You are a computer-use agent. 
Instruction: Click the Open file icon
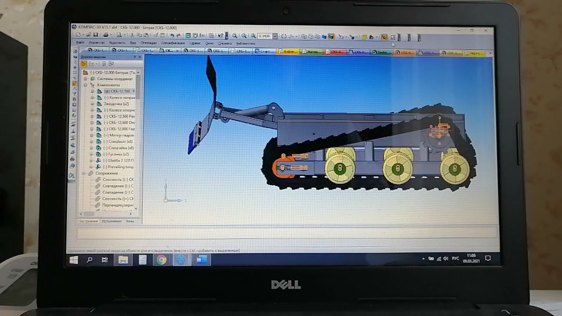(x=89, y=35)
